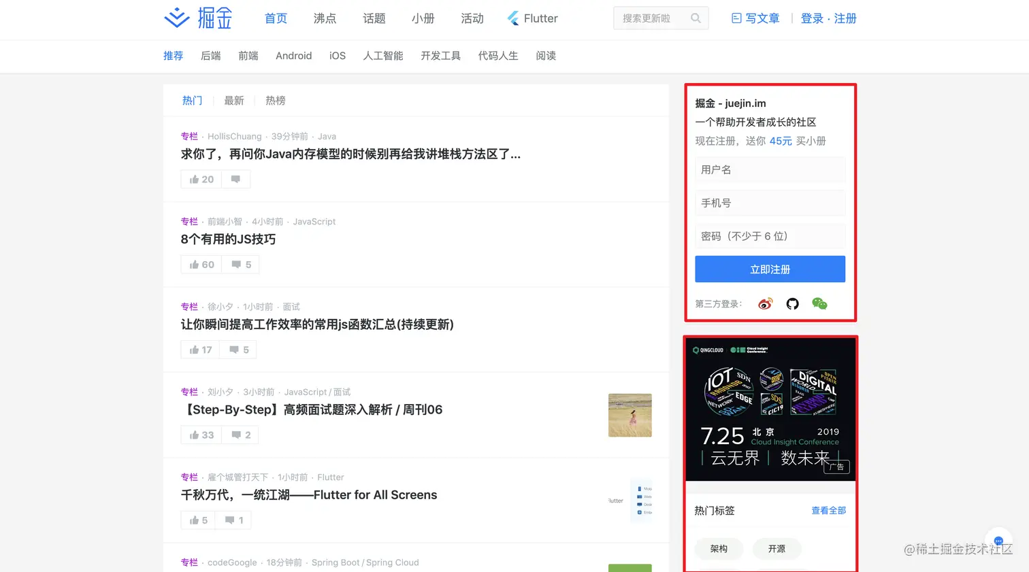Open the 话题 nav item

tap(374, 18)
